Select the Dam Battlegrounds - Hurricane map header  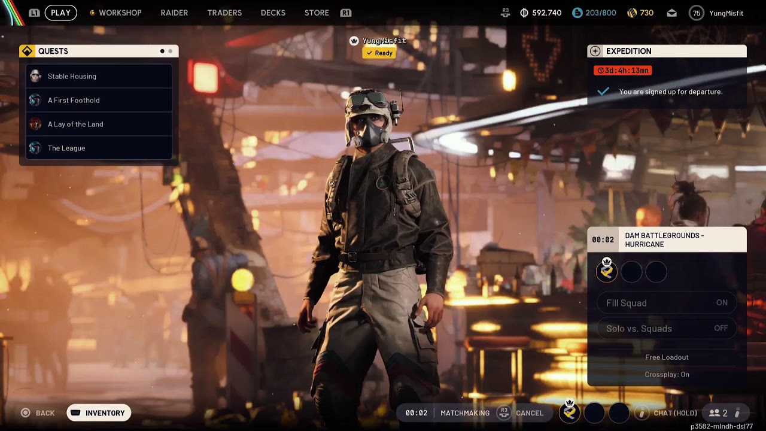(667, 239)
